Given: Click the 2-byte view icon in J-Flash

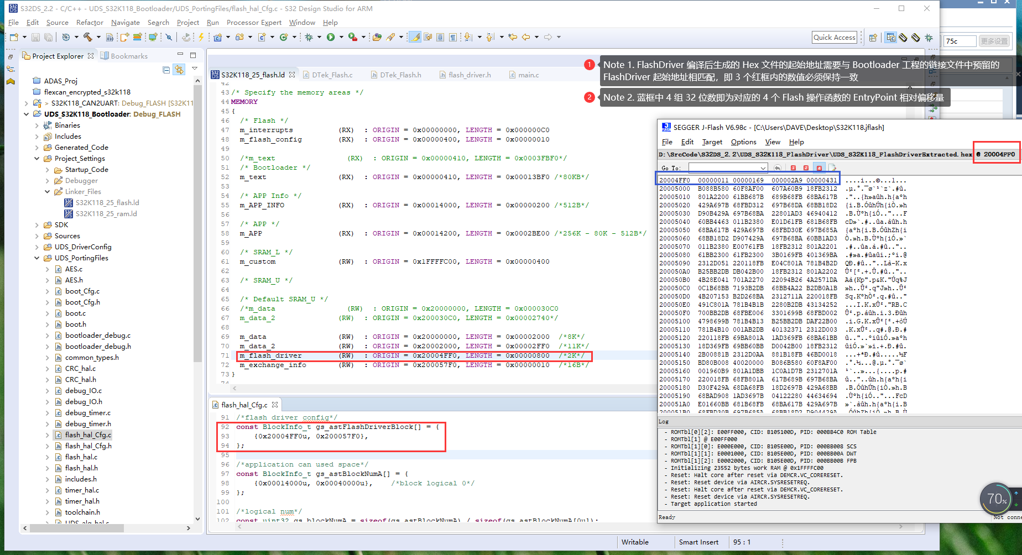Looking at the screenshot, I should coord(806,168).
